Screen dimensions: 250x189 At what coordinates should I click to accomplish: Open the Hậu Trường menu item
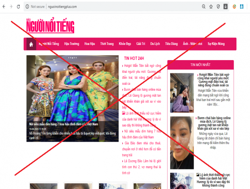click(71, 44)
